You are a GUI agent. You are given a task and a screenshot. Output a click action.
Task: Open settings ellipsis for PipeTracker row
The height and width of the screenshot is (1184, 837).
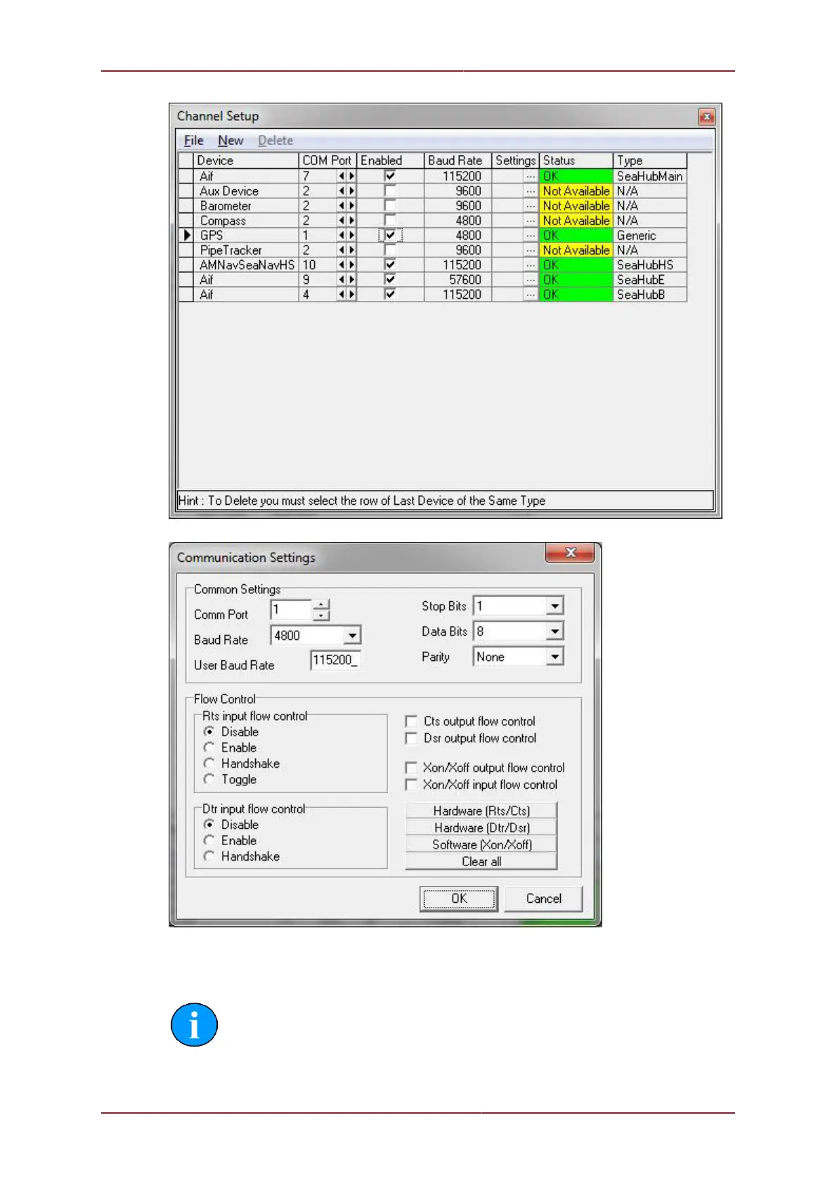tap(531, 250)
